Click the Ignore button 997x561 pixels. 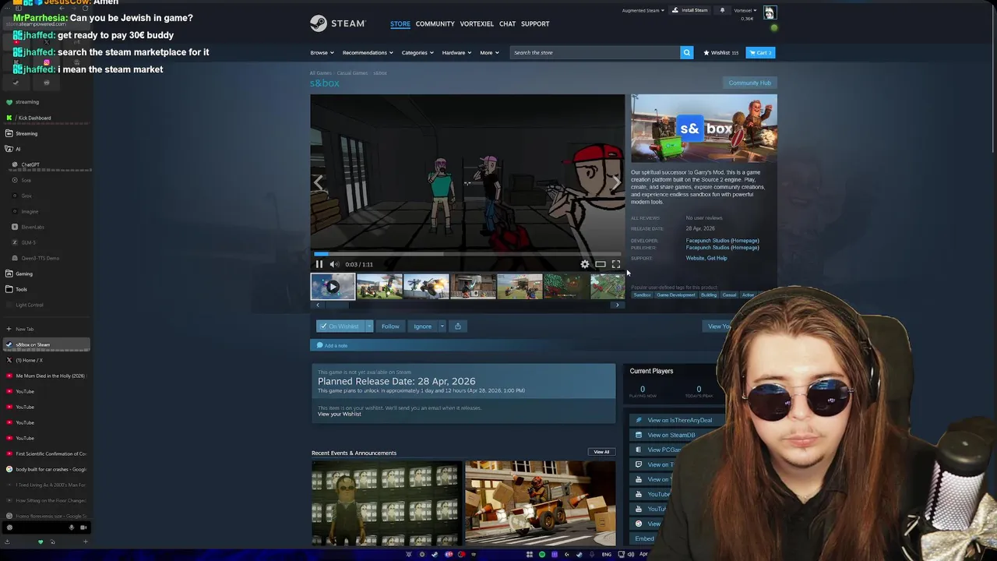coord(422,326)
